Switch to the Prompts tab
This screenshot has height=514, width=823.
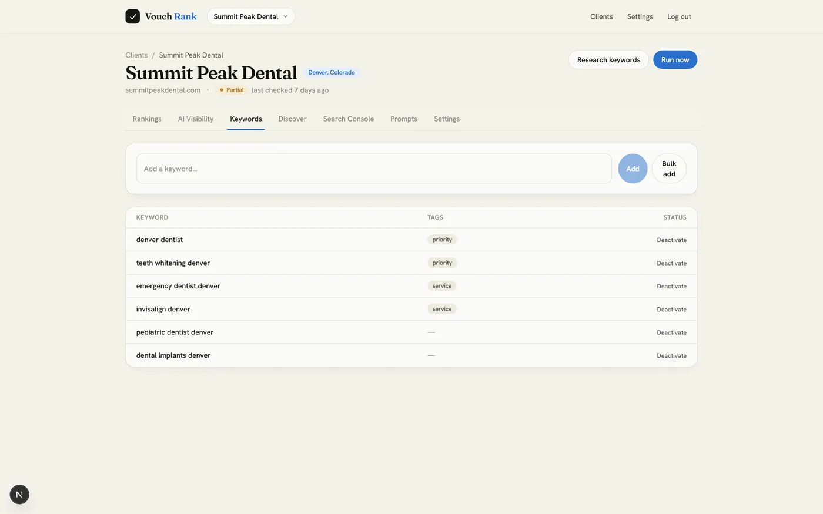(x=404, y=119)
